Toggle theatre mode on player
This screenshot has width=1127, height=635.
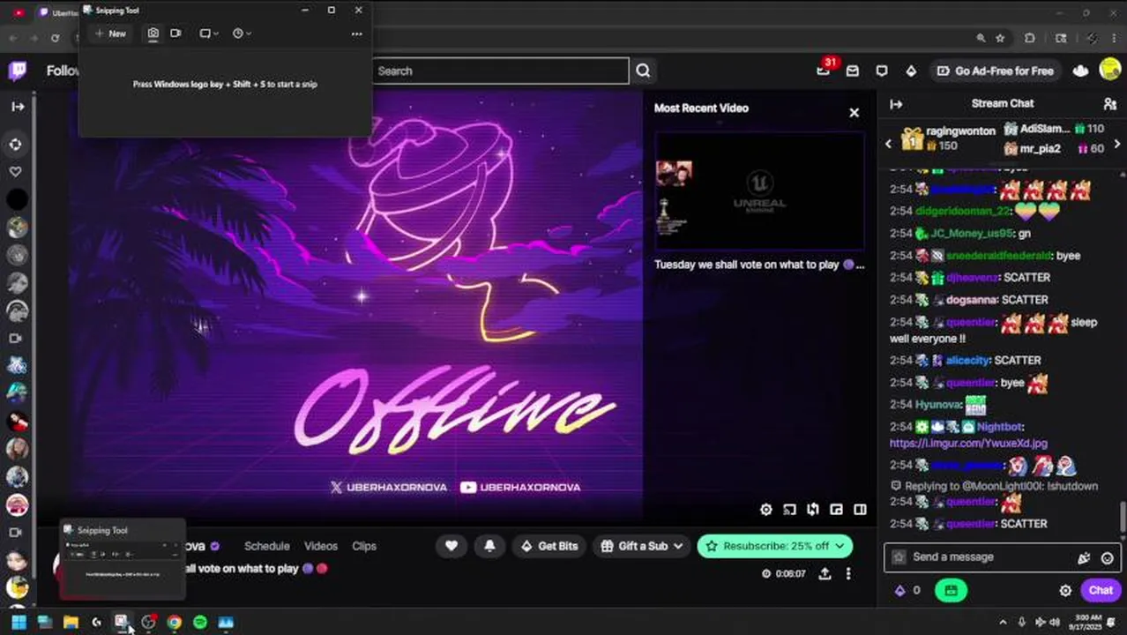pos(860,510)
